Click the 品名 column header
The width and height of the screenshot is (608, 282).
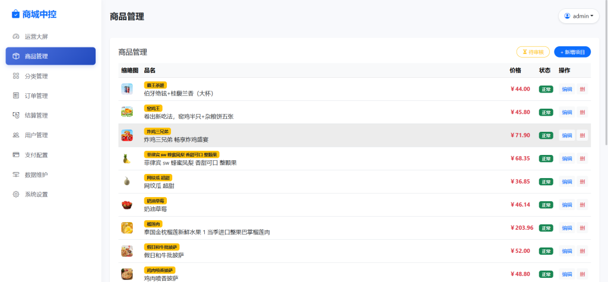[x=150, y=71]
